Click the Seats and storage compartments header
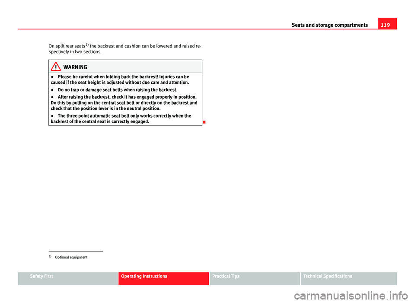The width and height of the screenshot is (415, 303). pyautogui.click(x=329, y=25)
